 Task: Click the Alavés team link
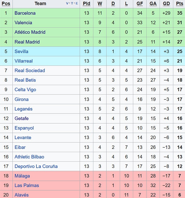click(x=22, y=195)
